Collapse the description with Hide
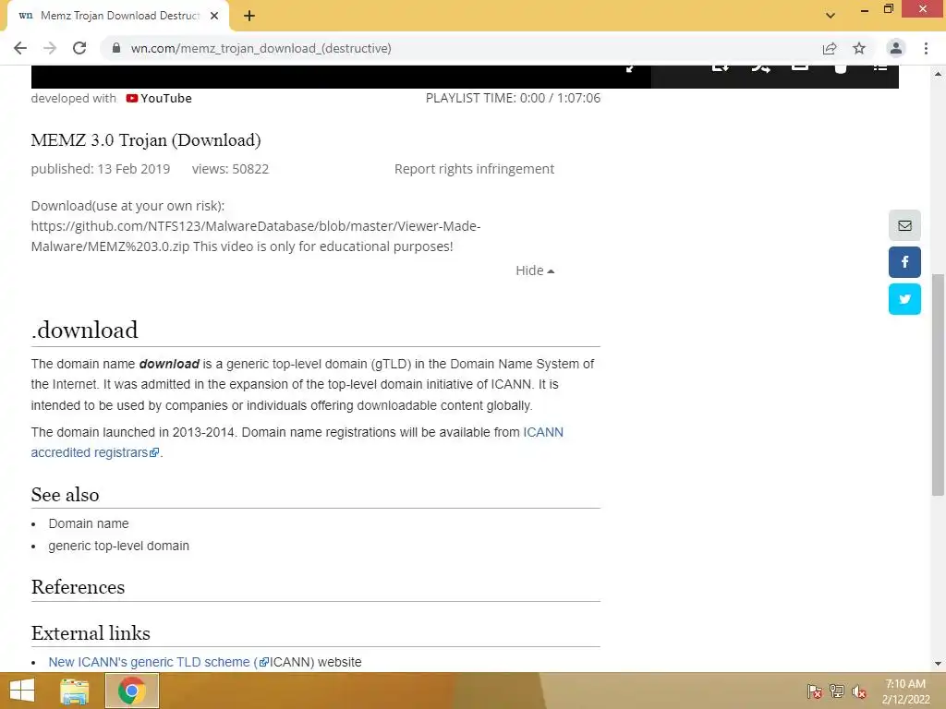This screenshot has width=946, height=709. (535, 270)
